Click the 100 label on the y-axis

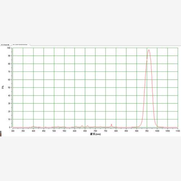(9, 48)
